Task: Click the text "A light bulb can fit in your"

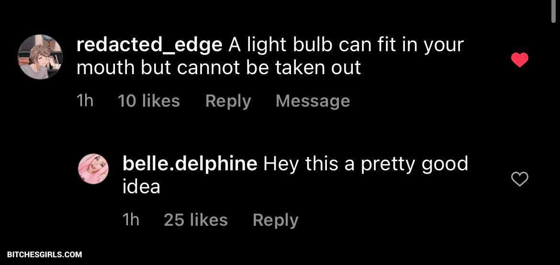Action: [x=346, y=45]
